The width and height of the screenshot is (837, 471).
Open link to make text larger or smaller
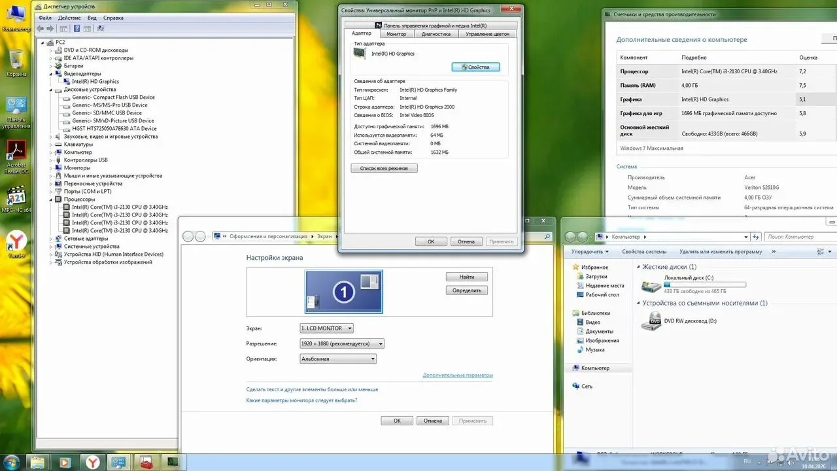pyautogui.click(x=312, y=390)
